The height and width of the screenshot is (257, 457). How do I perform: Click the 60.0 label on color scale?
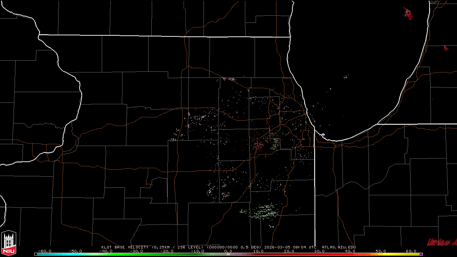point(411,251)
